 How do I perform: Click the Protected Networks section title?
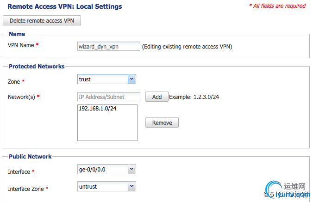[37, 67]
